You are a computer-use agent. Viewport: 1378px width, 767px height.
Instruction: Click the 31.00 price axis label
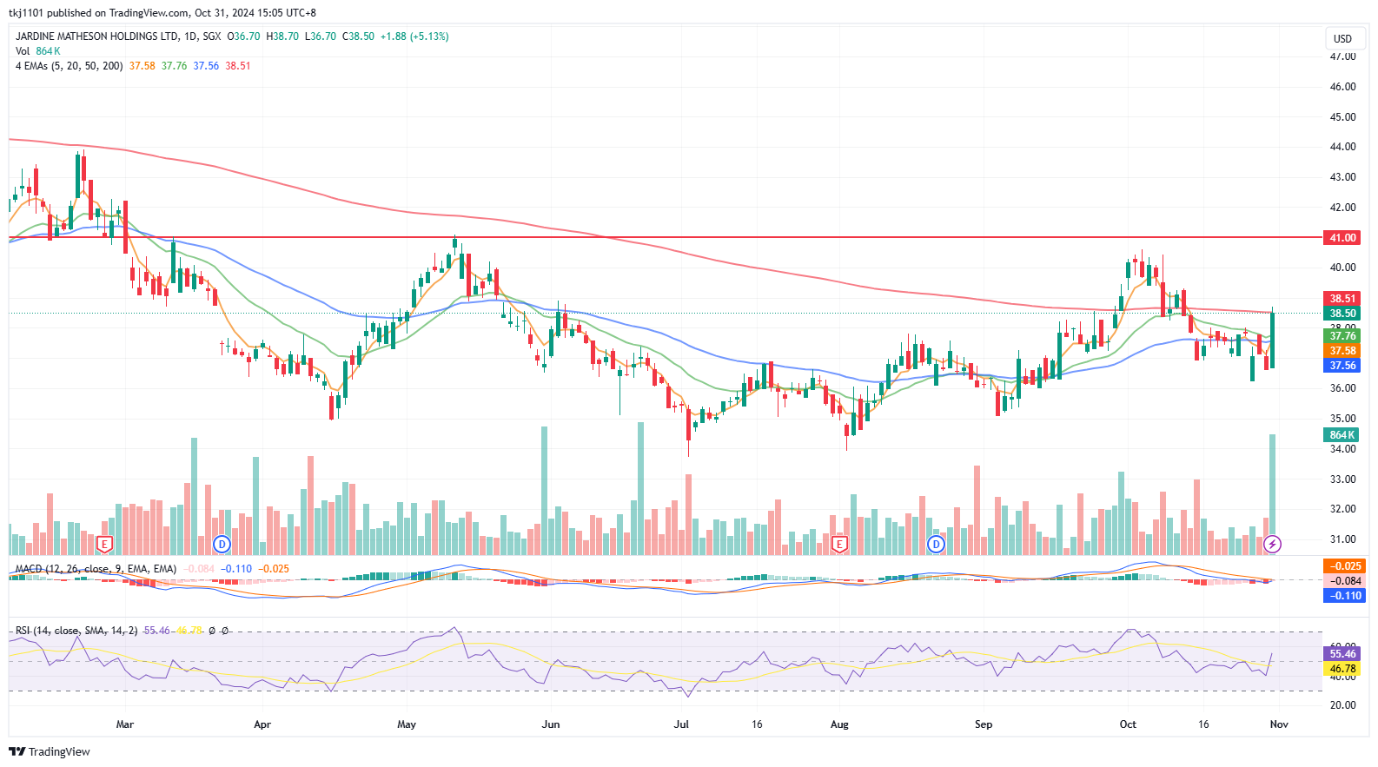pos(1342,539)
